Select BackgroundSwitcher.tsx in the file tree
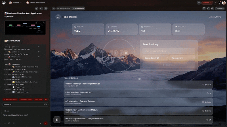 pyautogui.click(x=25, y=82)
